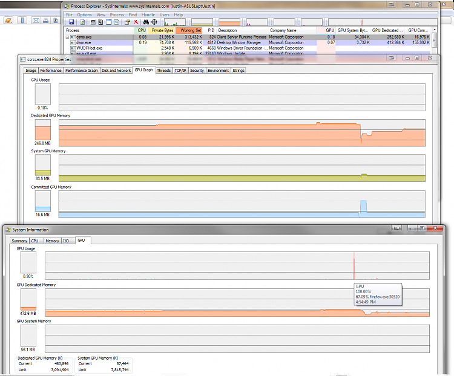
Task: Click the csrss.exe Properties window title icon
Action: (x=23, y=59)
